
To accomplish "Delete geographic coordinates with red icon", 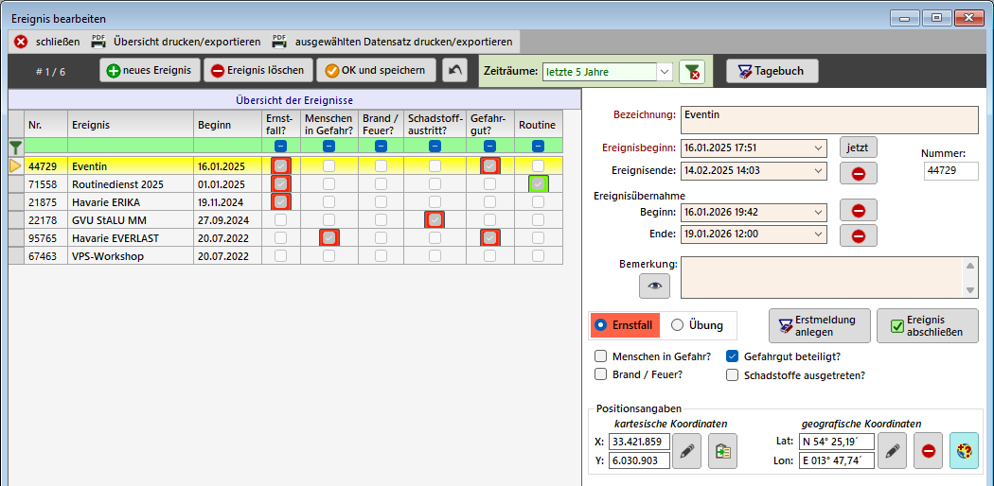I will click(x=928, y=452).
